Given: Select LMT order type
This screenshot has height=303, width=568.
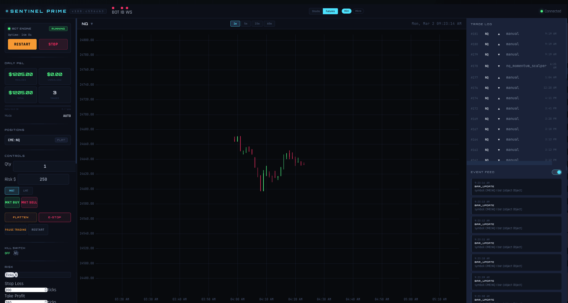Looking at the screenshot, I should pyautogui.click(x=26, y=191).
